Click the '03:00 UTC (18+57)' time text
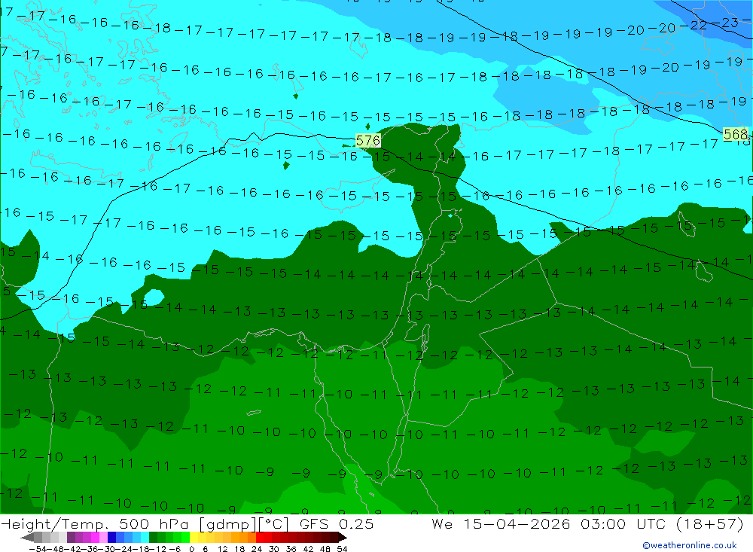The width and height of the screenshot is (753, 552). click(662, 523)
